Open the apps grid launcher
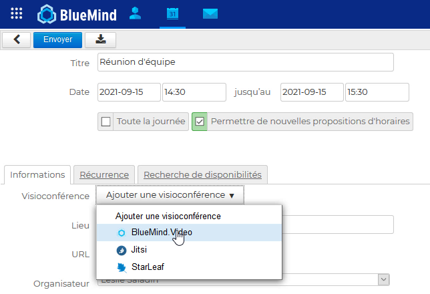 17,13
